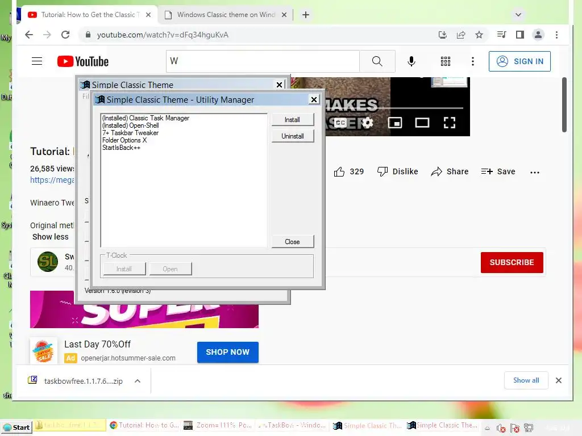Start voice search with the microphone

pos(411,61)
